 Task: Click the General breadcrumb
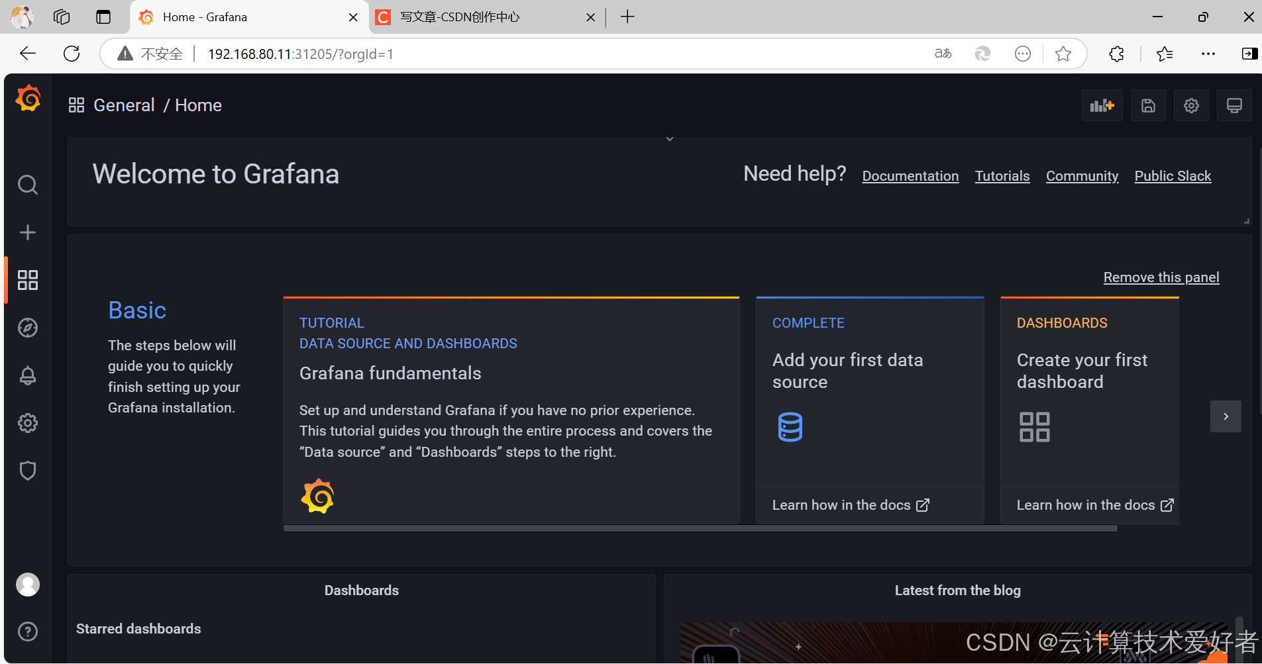tap(124, 105)
